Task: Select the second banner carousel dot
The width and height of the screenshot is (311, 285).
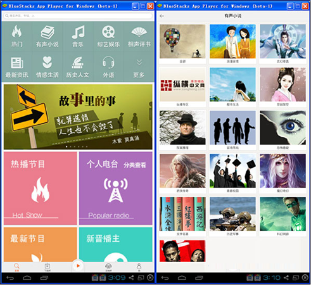Action: (x=71, y=146)
